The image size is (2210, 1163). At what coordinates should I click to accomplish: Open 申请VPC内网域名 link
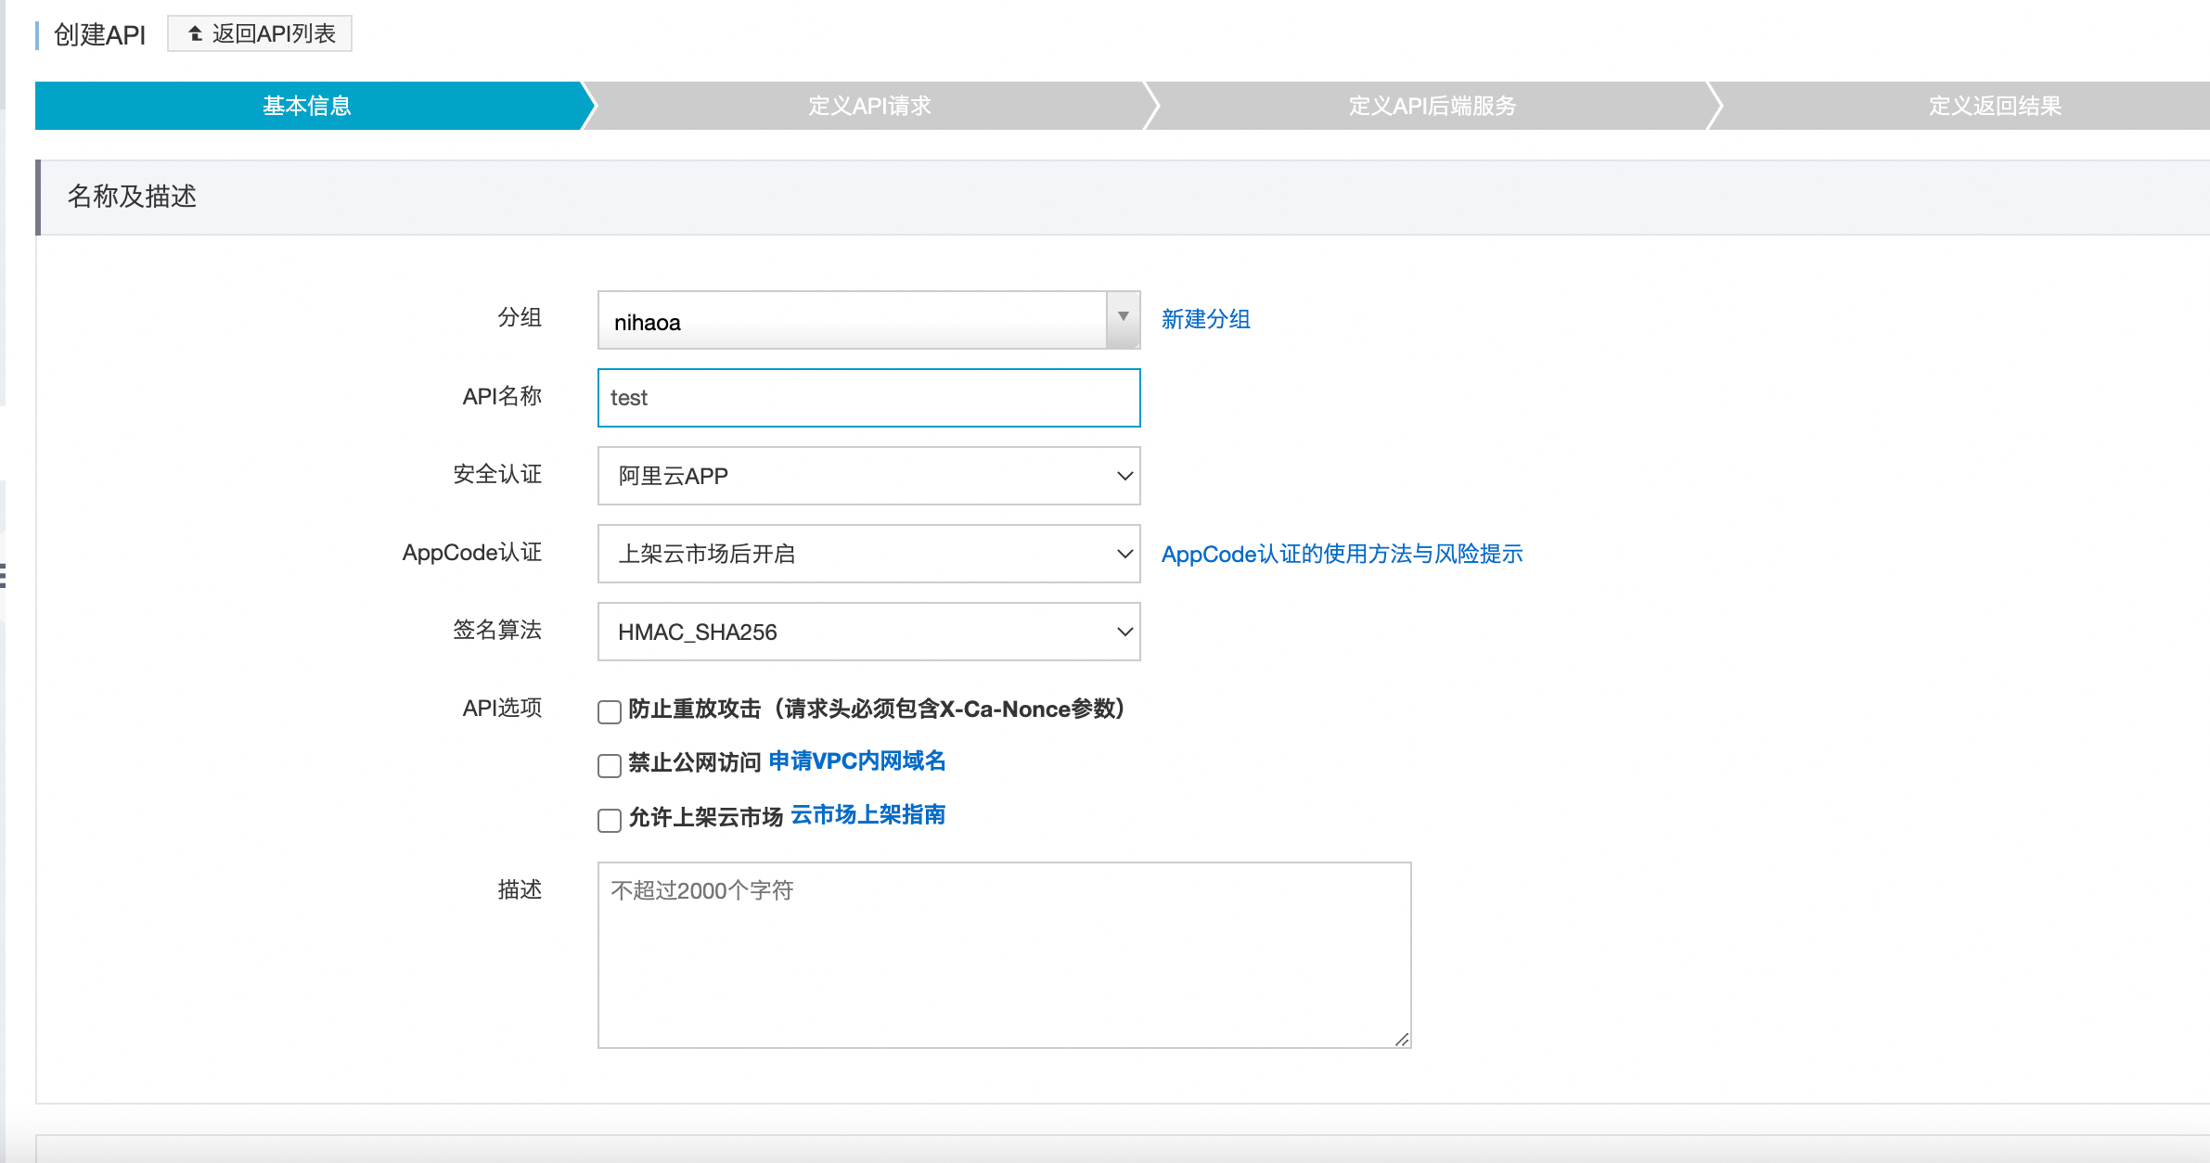point(857,761)
